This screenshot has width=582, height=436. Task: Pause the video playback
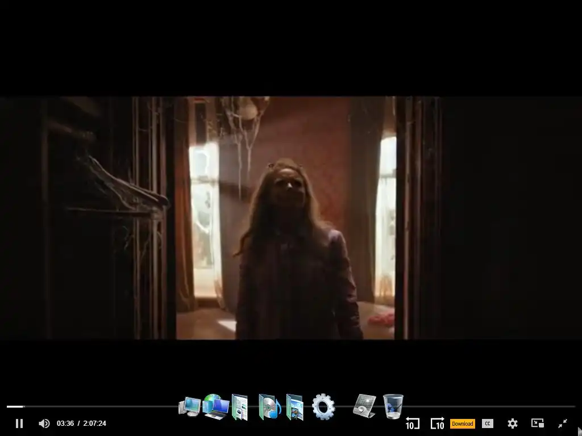click(19, 424)
